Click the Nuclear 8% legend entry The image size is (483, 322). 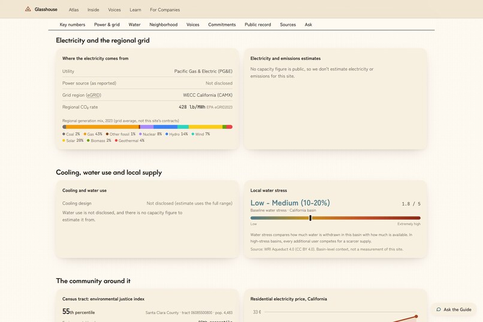pyautogui.click(x=150, y=134)
